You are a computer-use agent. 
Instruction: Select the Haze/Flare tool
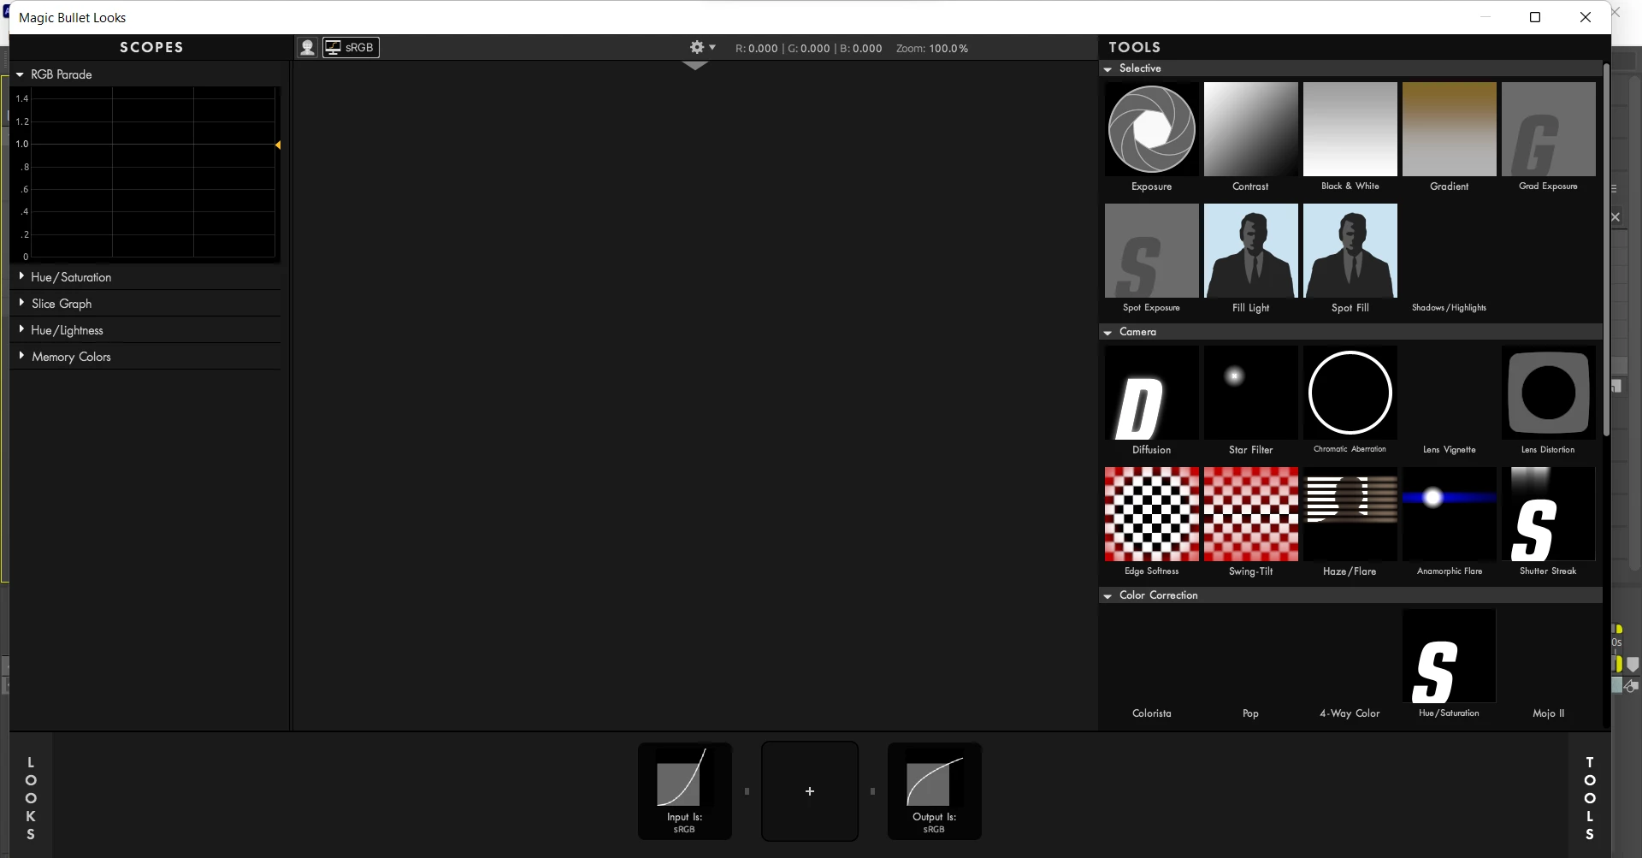click(1350, 522)
